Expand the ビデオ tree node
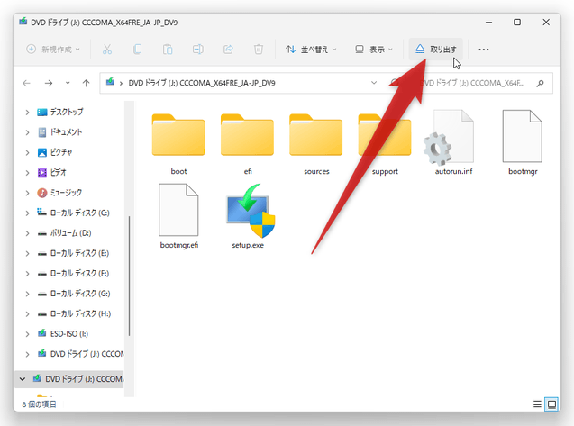Viewport: 574px width, 426px height. [x=27, y=172]
